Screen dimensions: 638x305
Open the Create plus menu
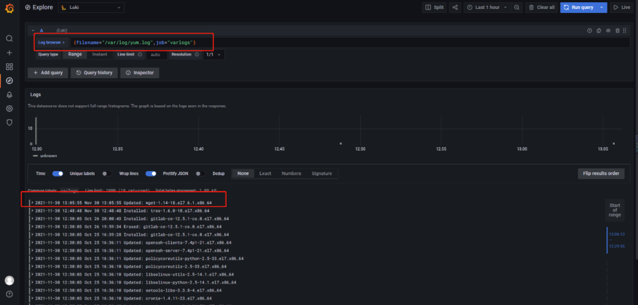click(10, 53)
